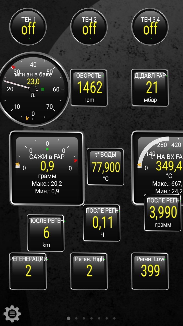Screen dimensions: 183x326
Task: Select the Реген. Low gauge
Action: click(x=150, y=271)
